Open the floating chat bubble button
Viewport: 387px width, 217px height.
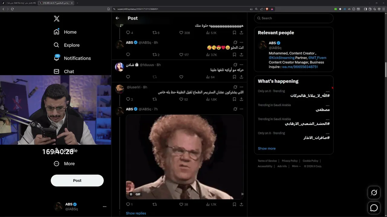pos(374,208)
